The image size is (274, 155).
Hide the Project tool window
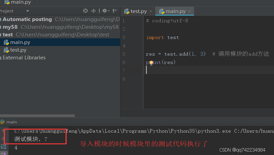[115, 11]
